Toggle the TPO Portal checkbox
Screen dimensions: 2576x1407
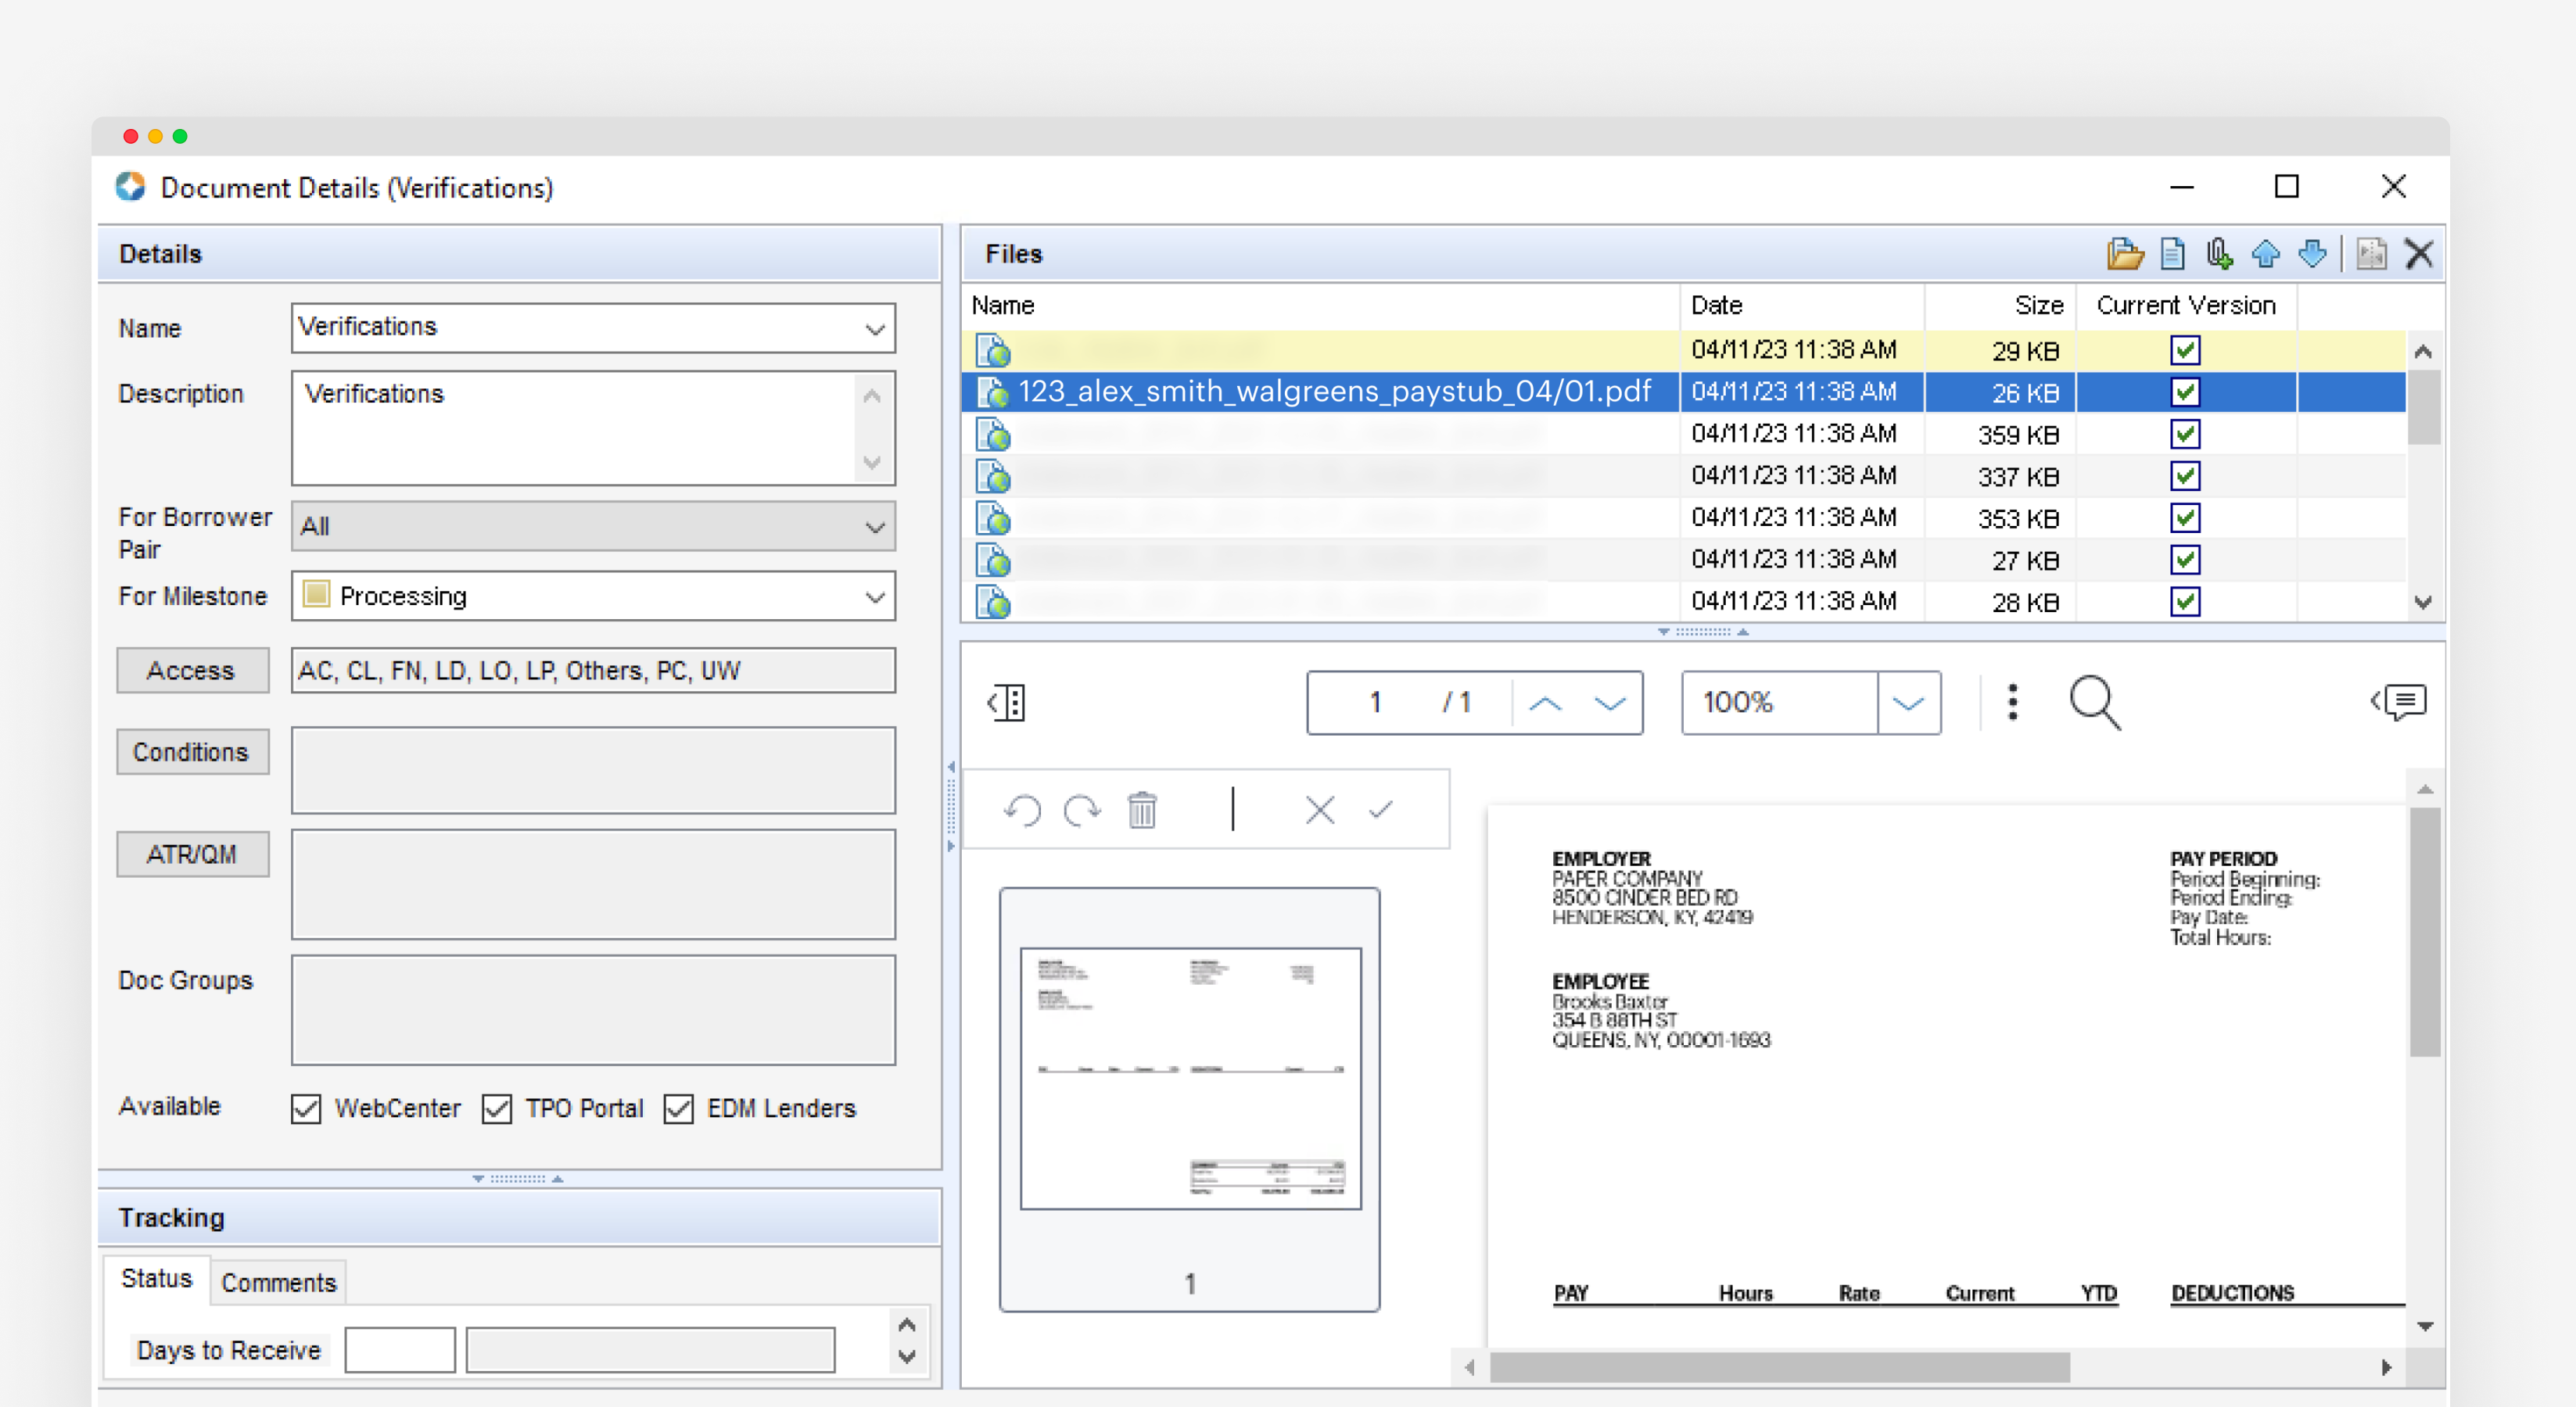point(497,1108)
